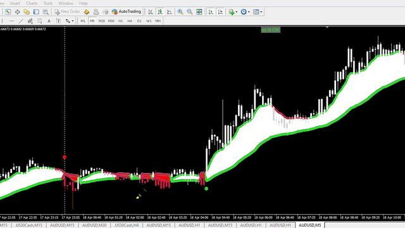Open indicators list green plus icon

coord(231,11)
